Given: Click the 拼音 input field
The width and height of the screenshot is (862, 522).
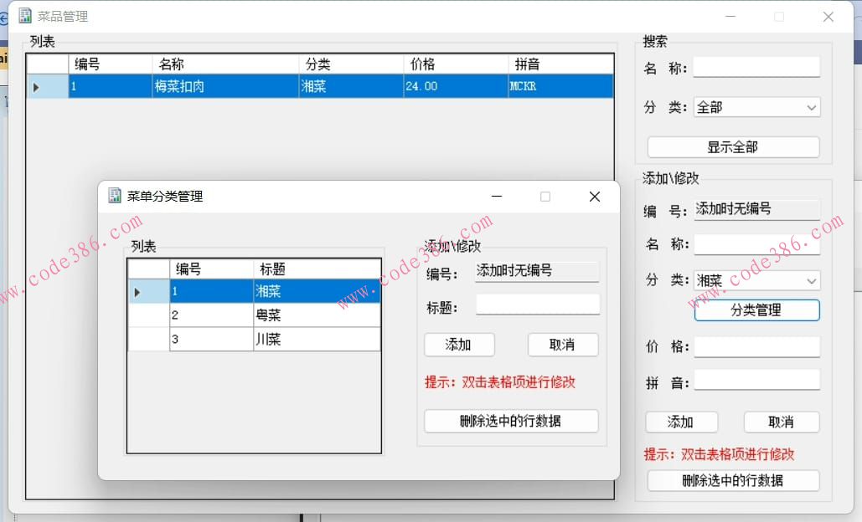Looking at the screenshot, I should (x=756, y=379).
